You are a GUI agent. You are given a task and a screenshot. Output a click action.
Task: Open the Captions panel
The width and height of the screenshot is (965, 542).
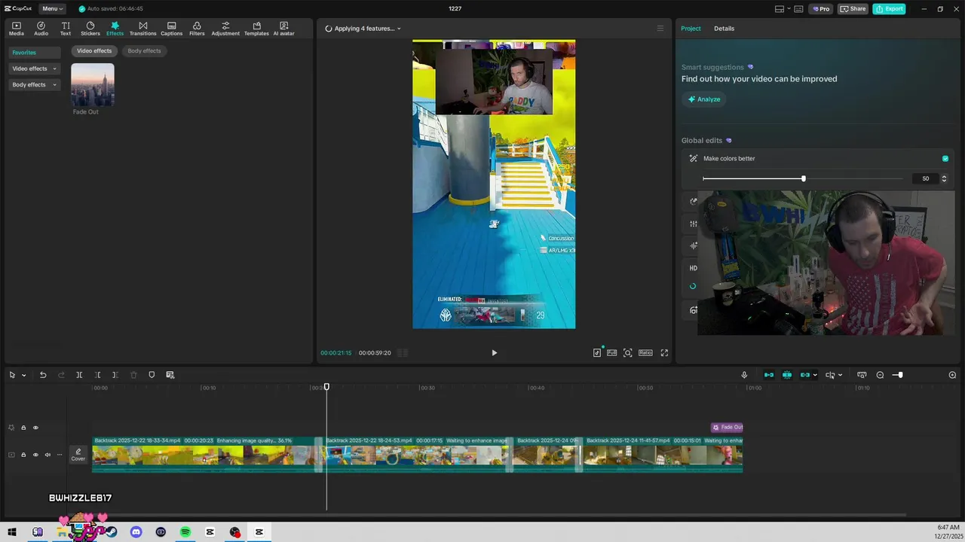[171, 29]
